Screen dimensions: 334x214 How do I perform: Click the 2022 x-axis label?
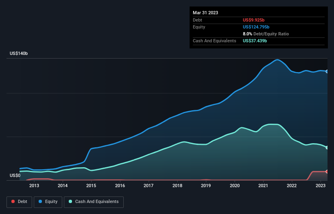tap(292, 186)
